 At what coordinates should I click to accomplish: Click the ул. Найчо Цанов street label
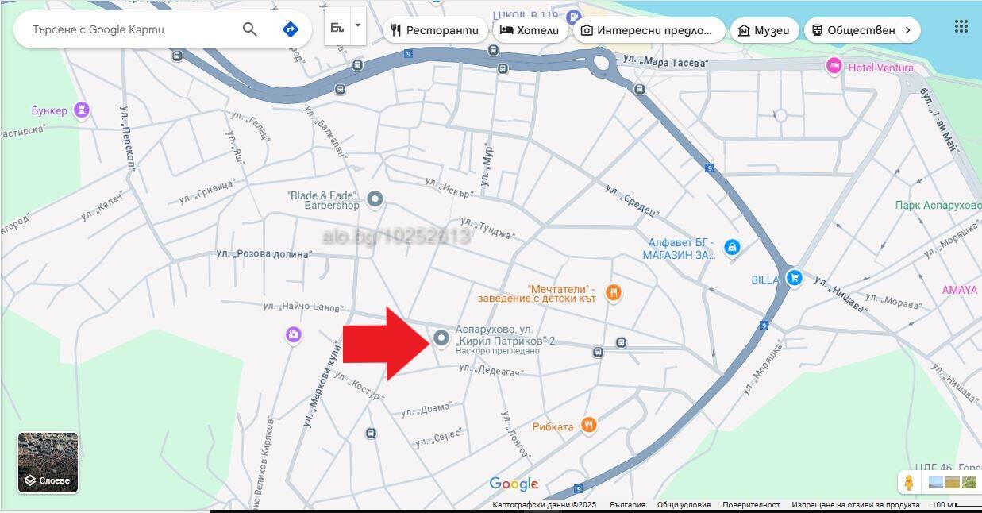(304, 306)
